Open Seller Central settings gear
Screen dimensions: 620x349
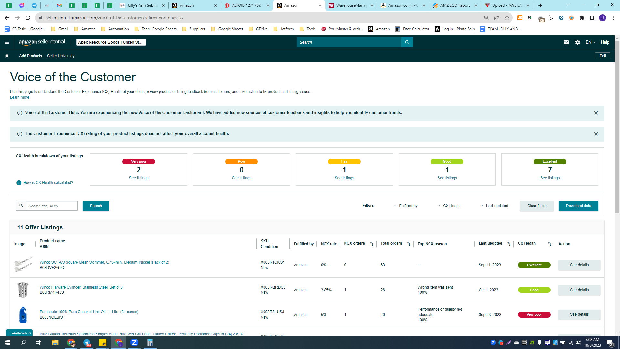pos(578,42)
